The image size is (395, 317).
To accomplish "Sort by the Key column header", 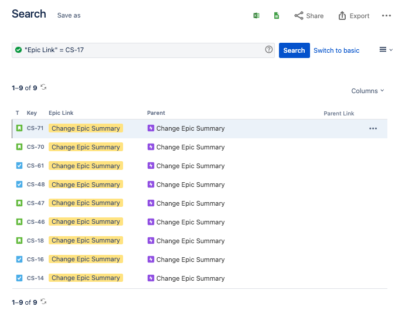I will click(x=32, y=113).
